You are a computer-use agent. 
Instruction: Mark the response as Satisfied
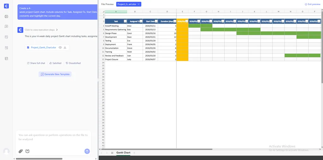point(55,63)
